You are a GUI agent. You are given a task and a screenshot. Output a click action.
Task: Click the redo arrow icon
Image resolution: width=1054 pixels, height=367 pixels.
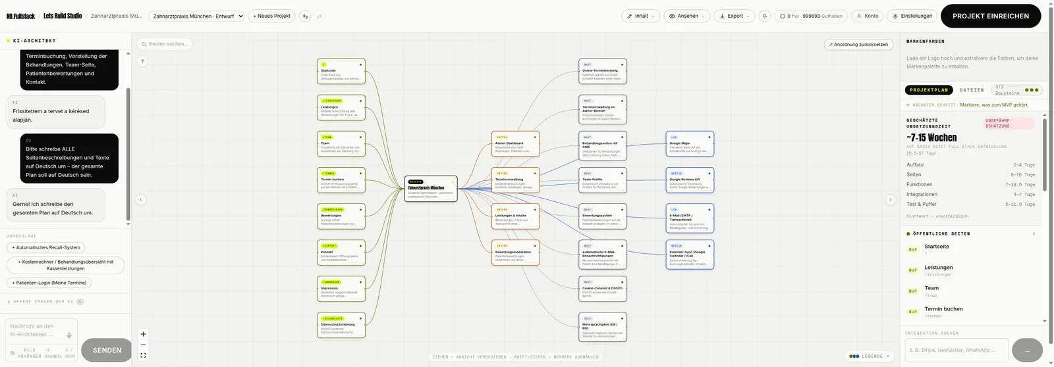[x=319, y=16]
